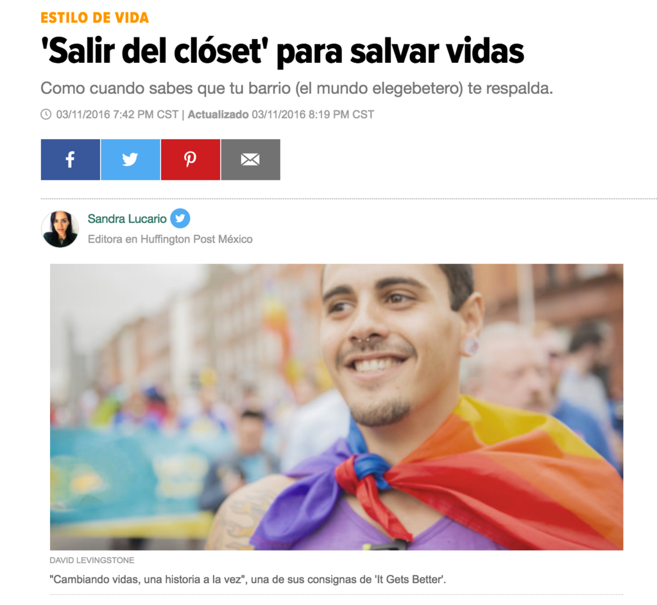Image resolution: width=657 pixels, height=605 pixels.
Task: Visit the Sandra Lucario author name link
Action: point(127,219)
